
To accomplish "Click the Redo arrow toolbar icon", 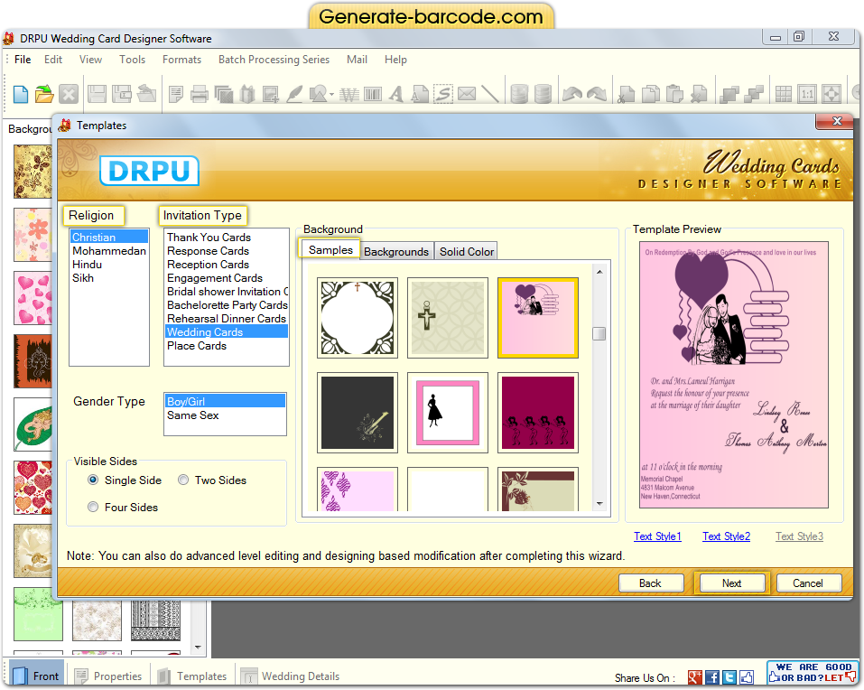I will [x=597, y=94].
